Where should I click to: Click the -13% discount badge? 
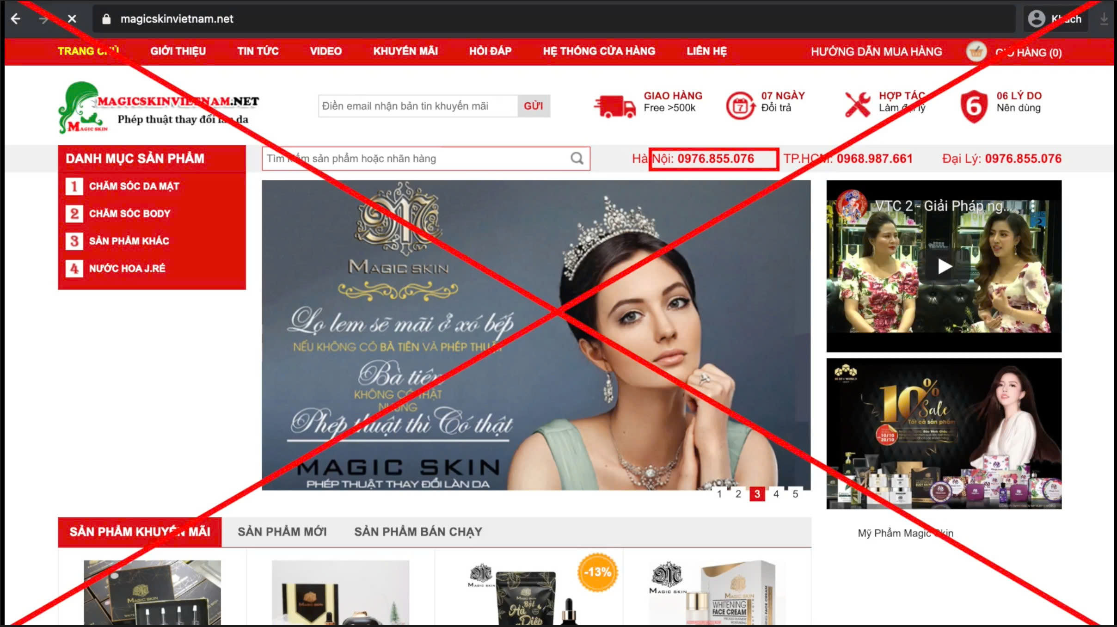pyautogui.click(x=597, y=572)
